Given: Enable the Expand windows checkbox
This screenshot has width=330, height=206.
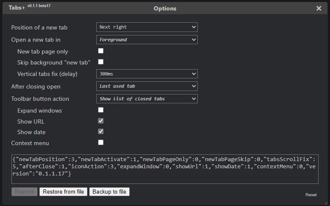Looking at the screenshot, I should click(101, 110).
